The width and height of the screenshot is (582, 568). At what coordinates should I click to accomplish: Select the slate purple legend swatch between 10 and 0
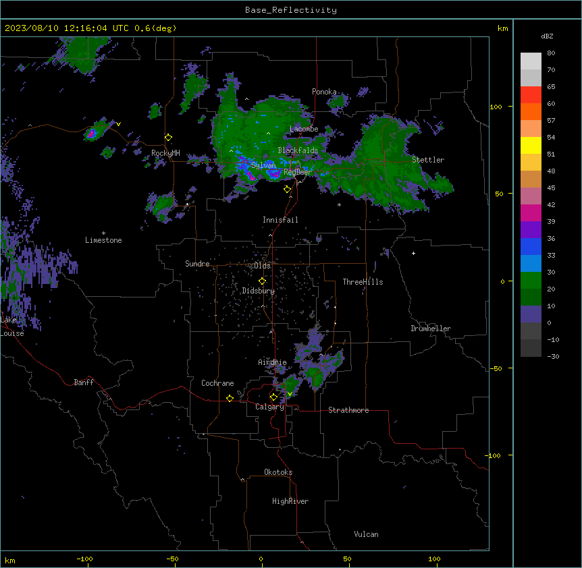[x=531, y=314]
